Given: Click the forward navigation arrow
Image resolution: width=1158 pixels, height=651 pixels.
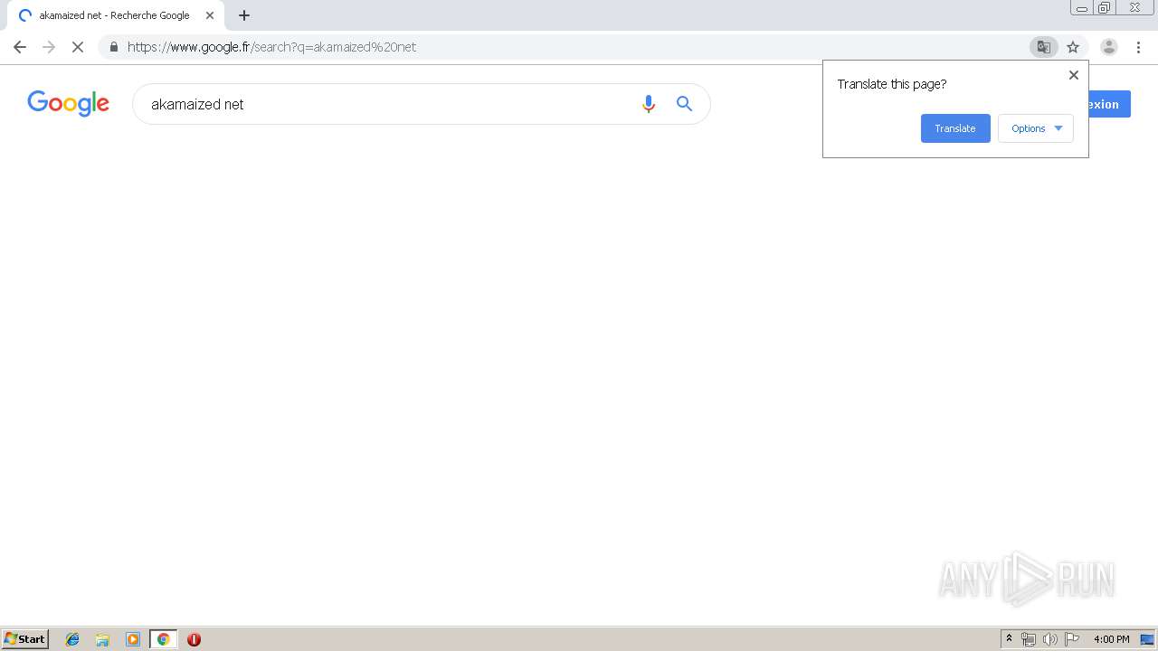Looking at the screenshot, I should [x=49, y=47].
